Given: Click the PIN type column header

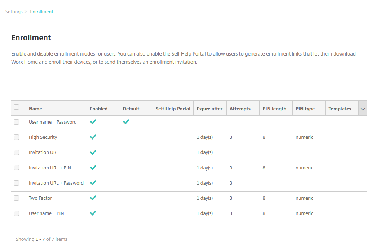Looking at the screenshot, I should [x=305, y=109].
